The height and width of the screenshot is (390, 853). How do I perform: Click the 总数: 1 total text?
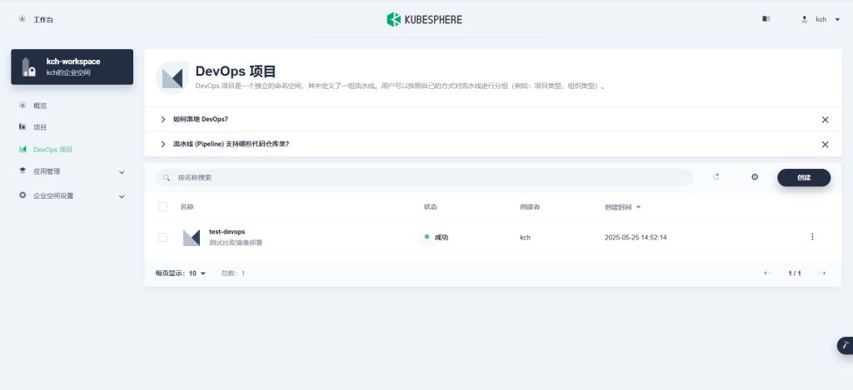pos(233,274)
